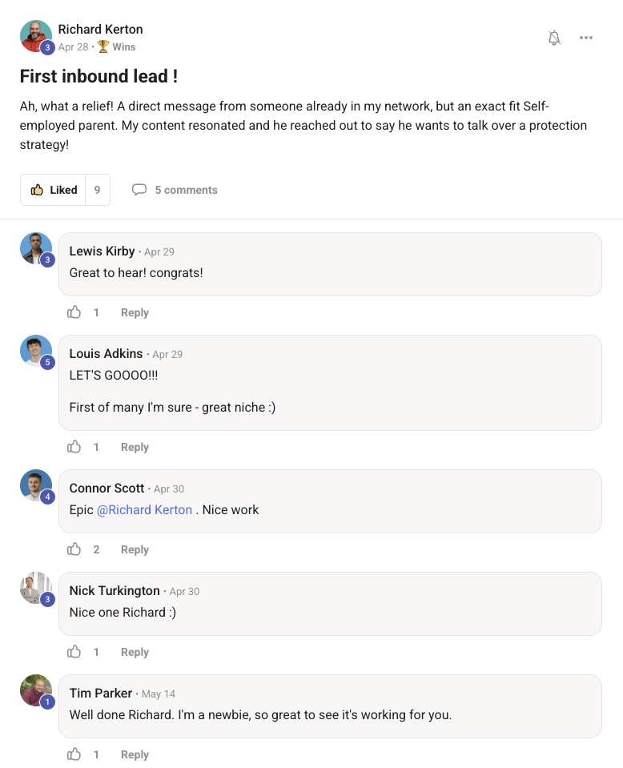Like Connor Scott's comment
The height and width of the screenshot is (768, 623).
coord(74,549)
